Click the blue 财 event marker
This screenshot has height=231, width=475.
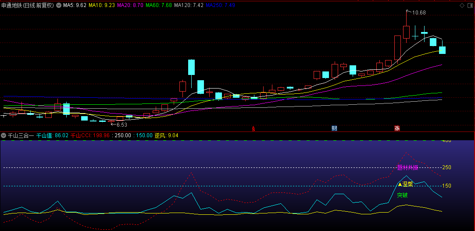coord(334,128)
